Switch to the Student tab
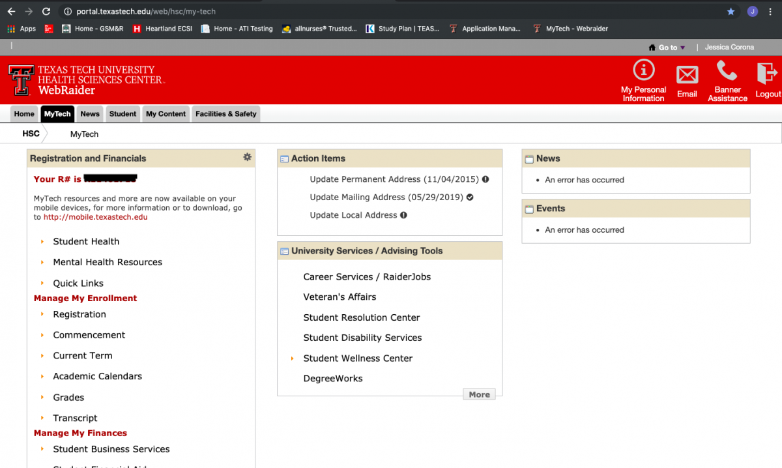The height and width of the screenshot is (468, 782). (123, 114)
